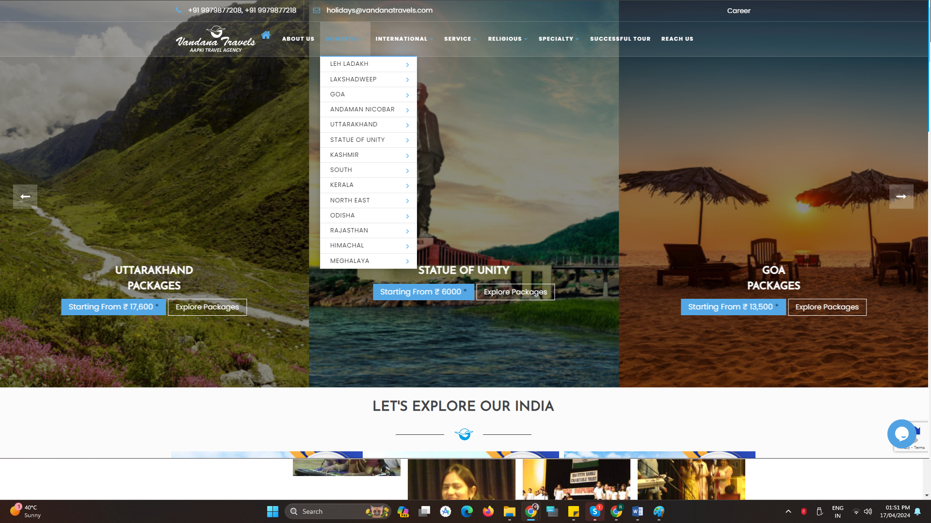This screenshot has height=523, width=931.
Task: Click the home icon in the navbar
Action: [266, 35]
